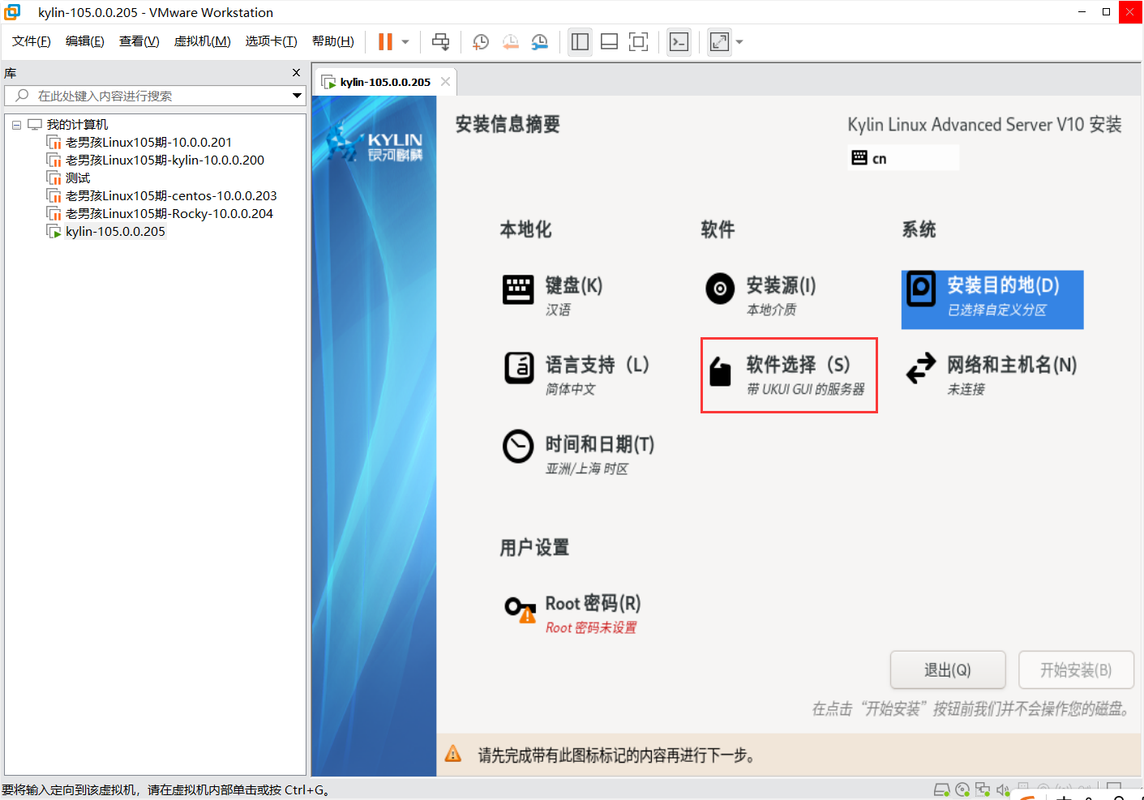The height and width of the screenshot is (800, 1144).
Task: Take a snapshot of this virtual machine
Action: tap(481, 42)
